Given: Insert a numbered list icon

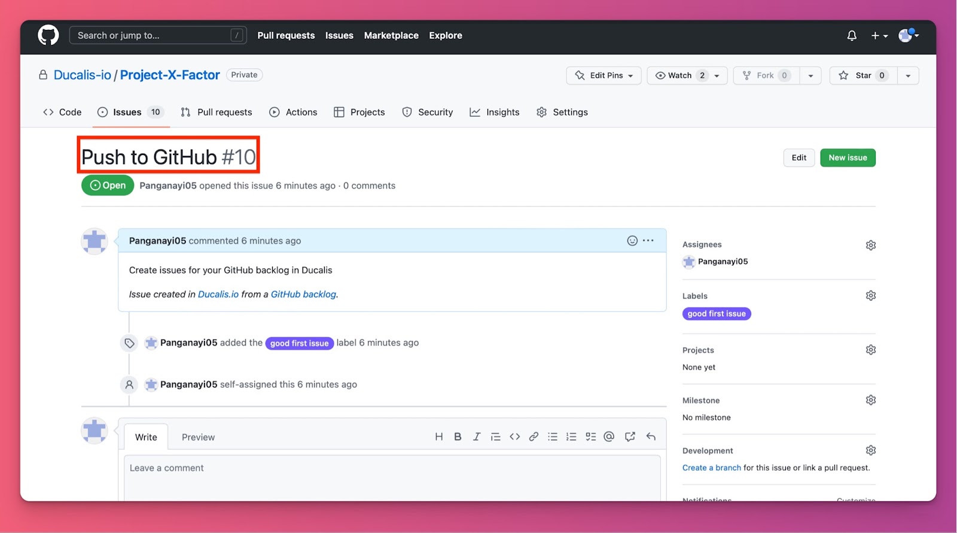Looking at the screenshot, I should click(571, 437).
